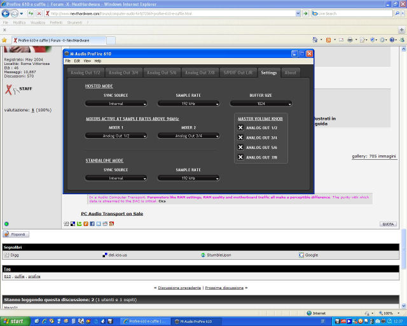Screen dimensions: 407x326
Task: Open the Page menu icon in command bar
Action: coord(362,40)
